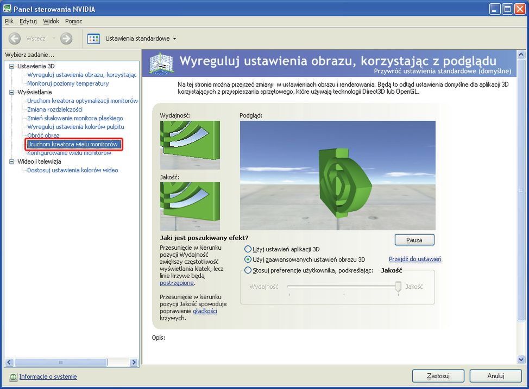Click the Wydajność–Jakość slider thumb
Screen dimensions: 529x389
398,287
